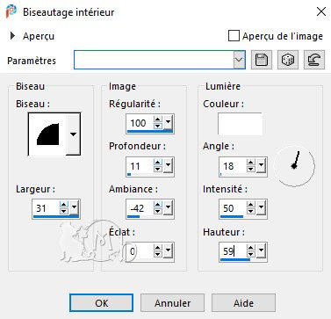The height and width of the screenshot is (319, 331).
Task: Decrease the Largeur value with down arrow
Action: [x=64, y=211]
